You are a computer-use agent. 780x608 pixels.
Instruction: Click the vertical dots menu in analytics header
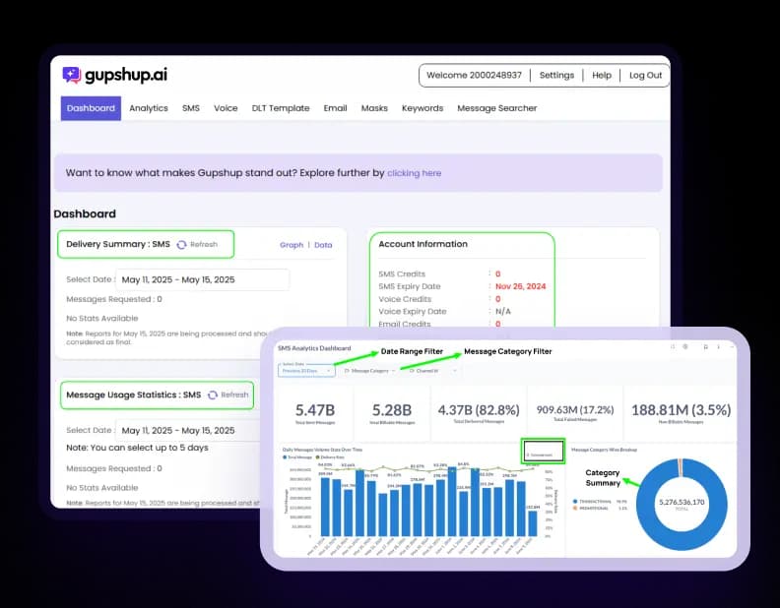coord(718,346)
